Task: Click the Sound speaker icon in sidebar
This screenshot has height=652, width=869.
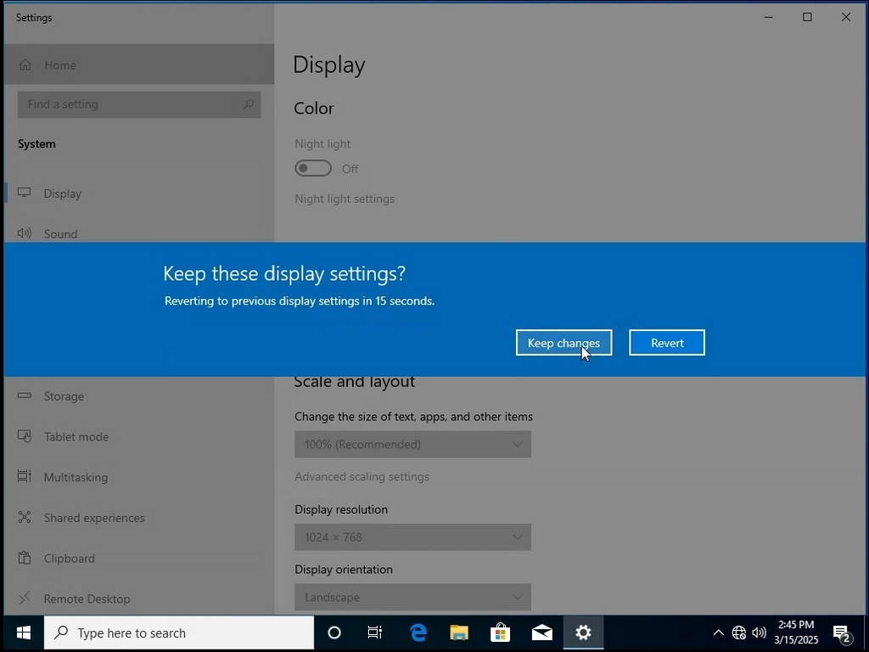Action: click(x=25, y=233)
